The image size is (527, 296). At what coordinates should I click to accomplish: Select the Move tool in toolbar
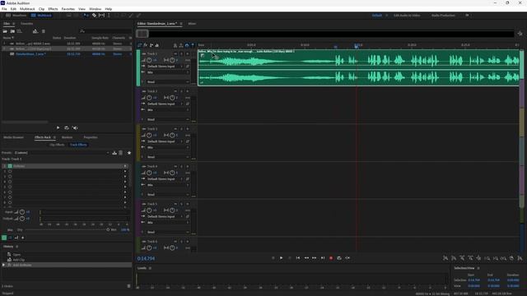(86, 16)
